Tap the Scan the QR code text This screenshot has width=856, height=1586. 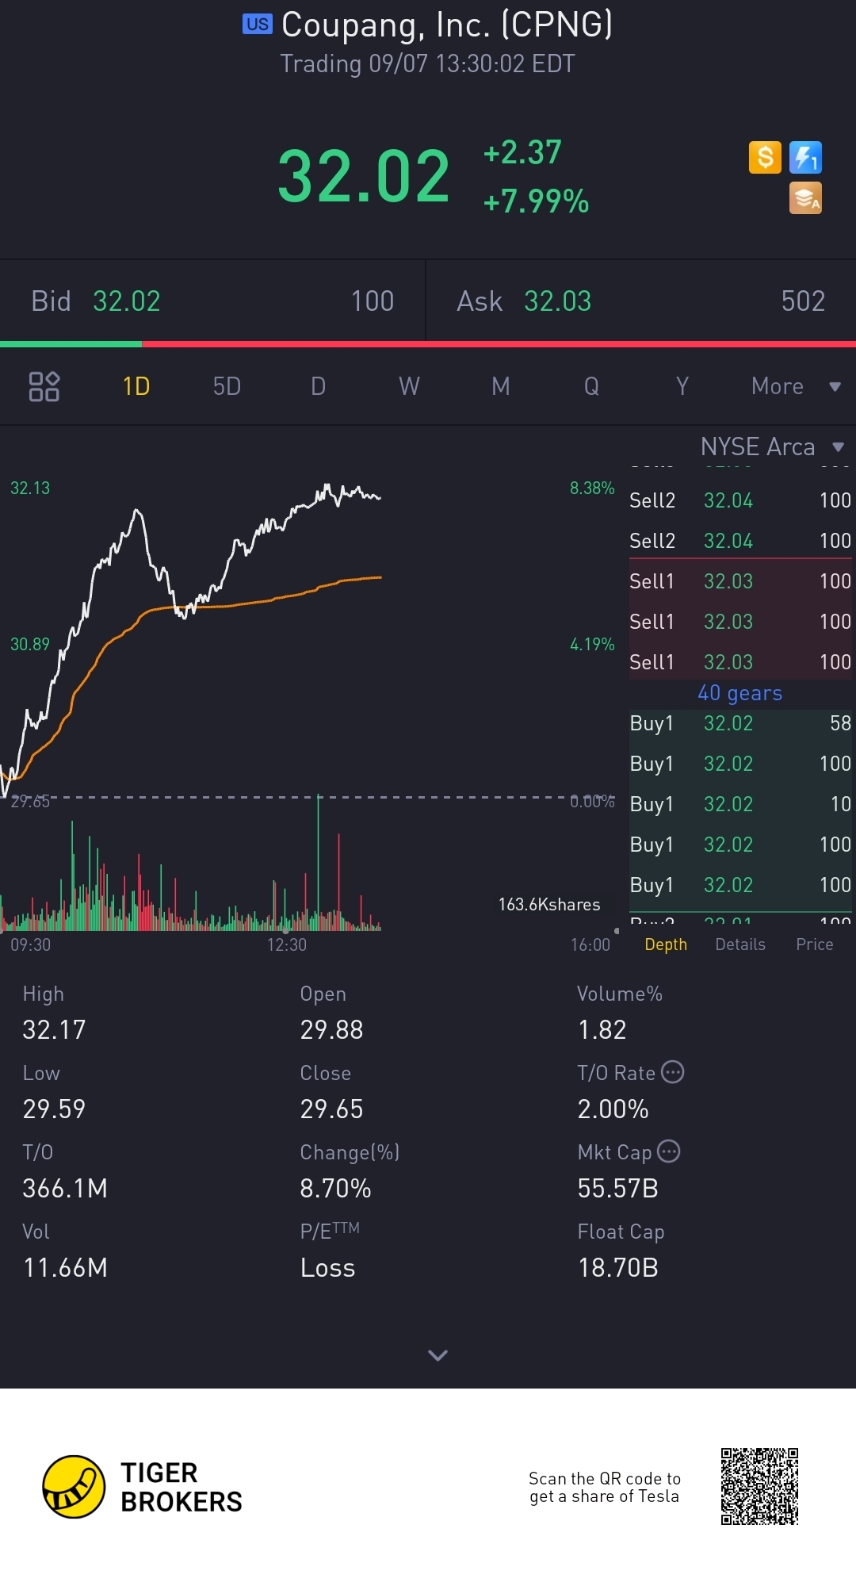[x=605, y=1488]
